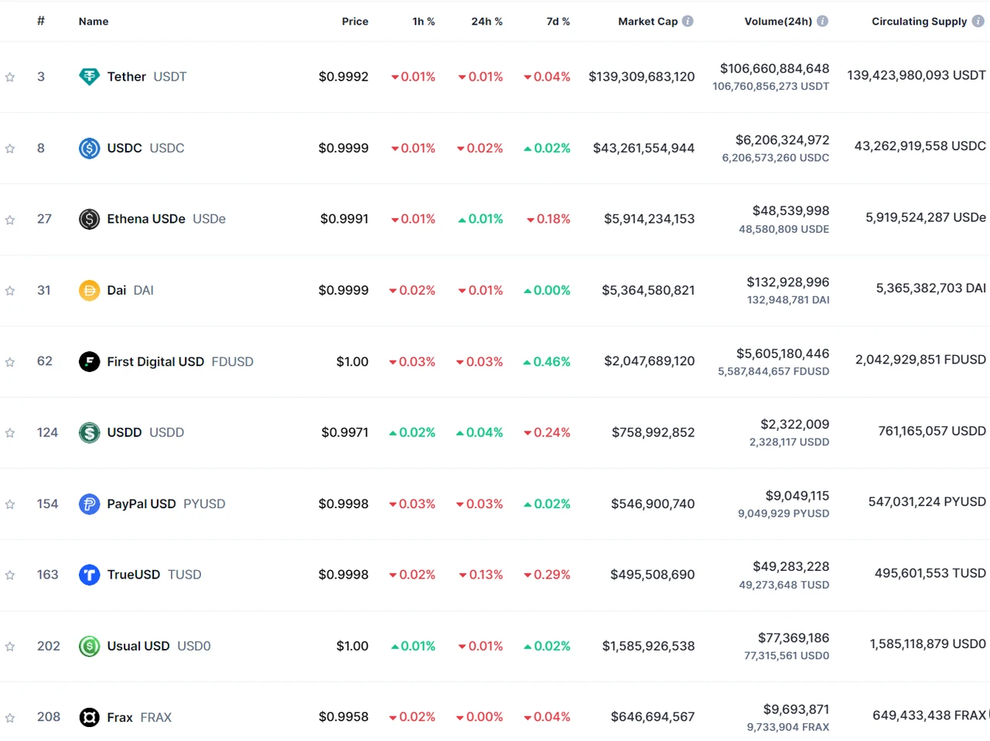
Task: Star Usual USD as a favorite
Action: 10,647
